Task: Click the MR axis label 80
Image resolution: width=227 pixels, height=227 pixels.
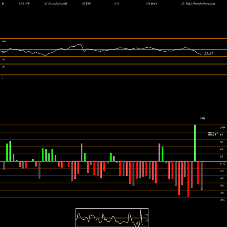Action: tap(222, 135)
